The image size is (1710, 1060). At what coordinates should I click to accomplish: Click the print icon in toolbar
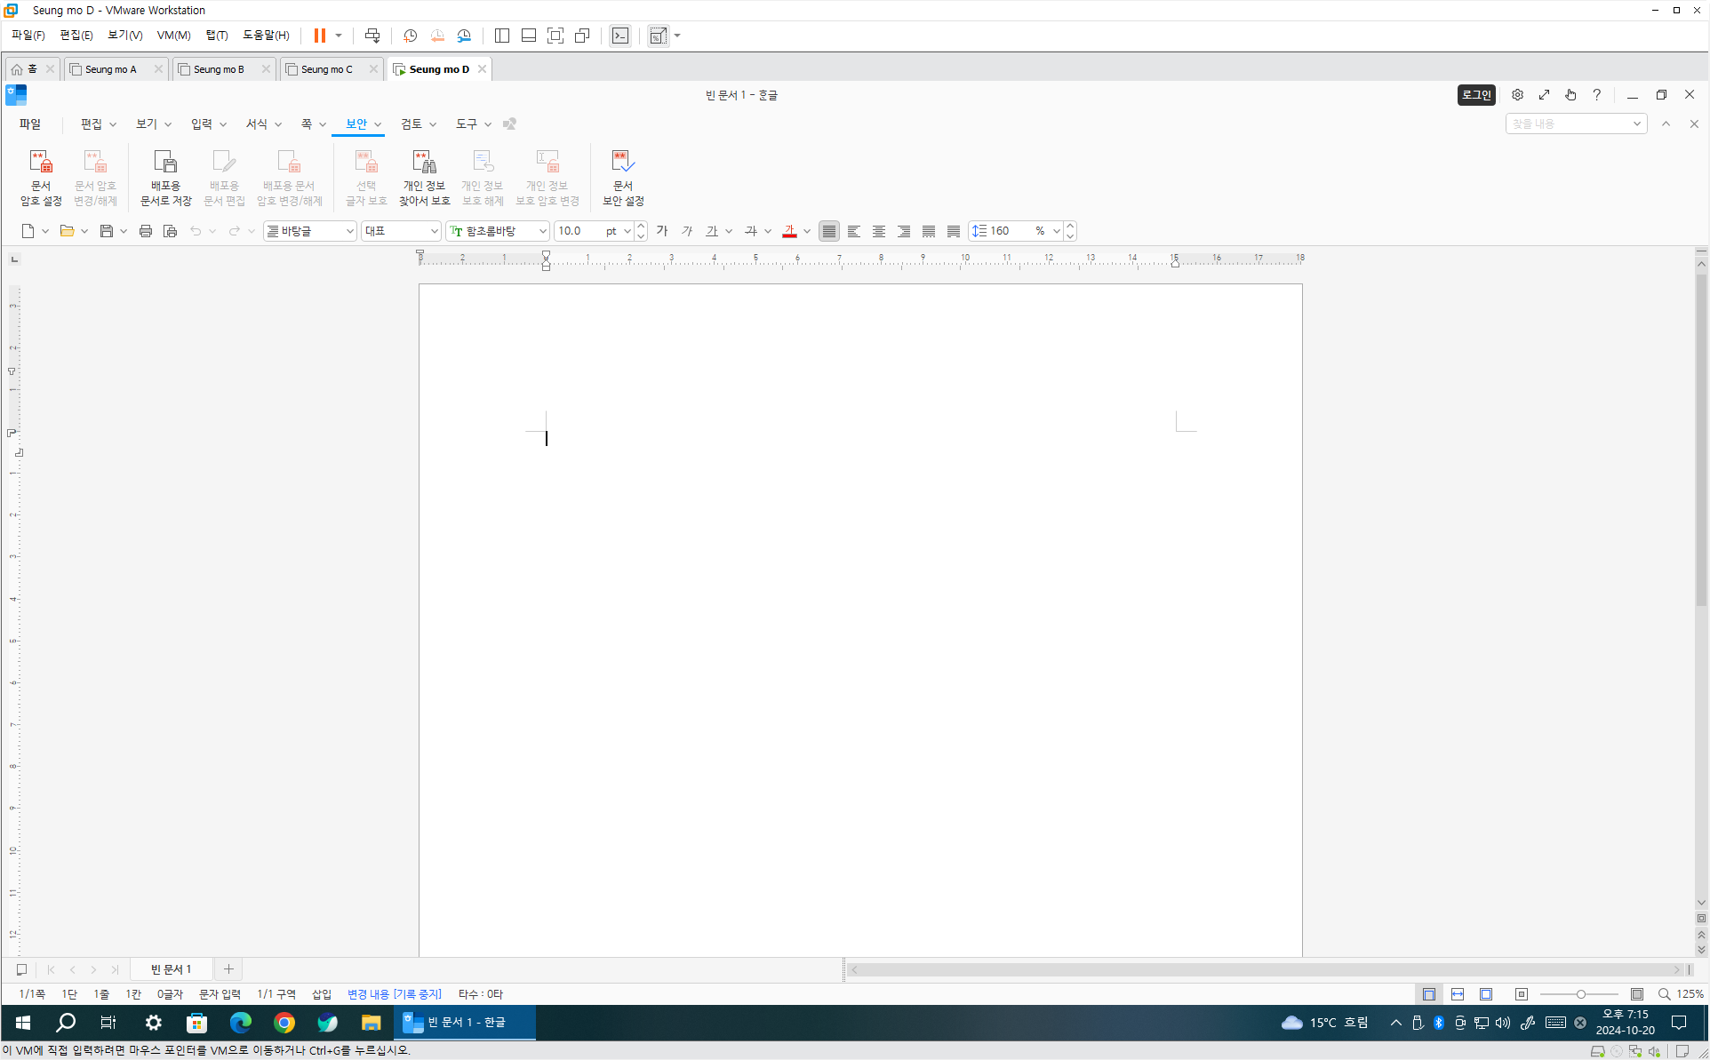146,231
